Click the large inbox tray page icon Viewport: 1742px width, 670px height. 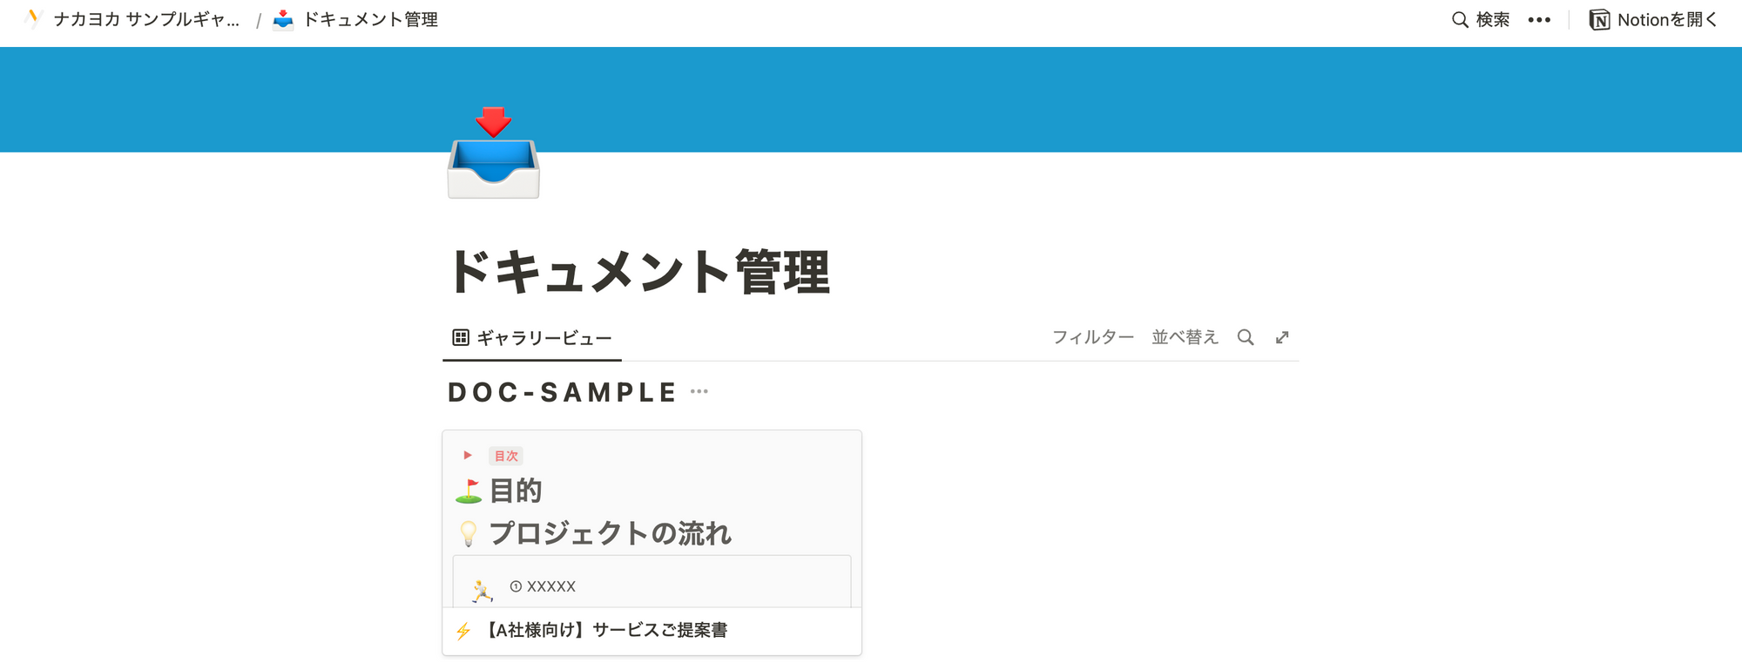click(494, 153)
